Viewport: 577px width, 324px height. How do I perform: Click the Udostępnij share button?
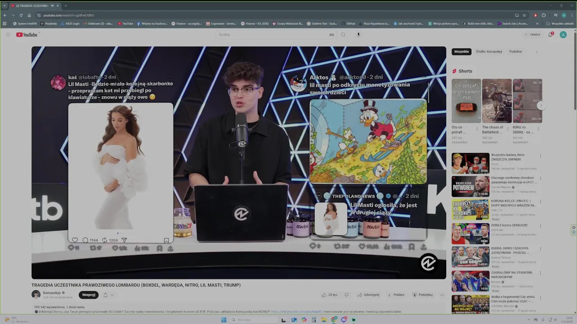coord(368,295)
